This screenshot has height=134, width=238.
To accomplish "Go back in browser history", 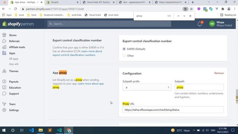I will pos(4,9).
